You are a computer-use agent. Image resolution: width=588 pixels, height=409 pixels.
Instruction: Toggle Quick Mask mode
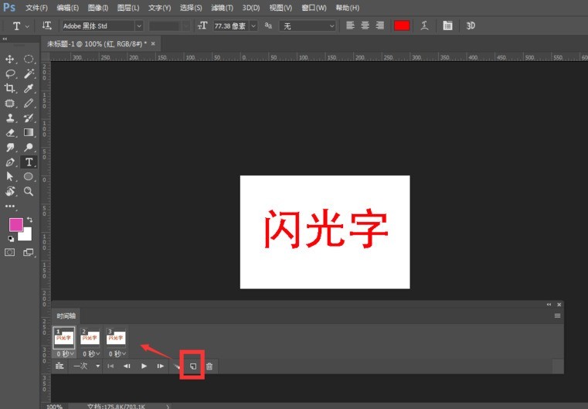coord(10,252)
